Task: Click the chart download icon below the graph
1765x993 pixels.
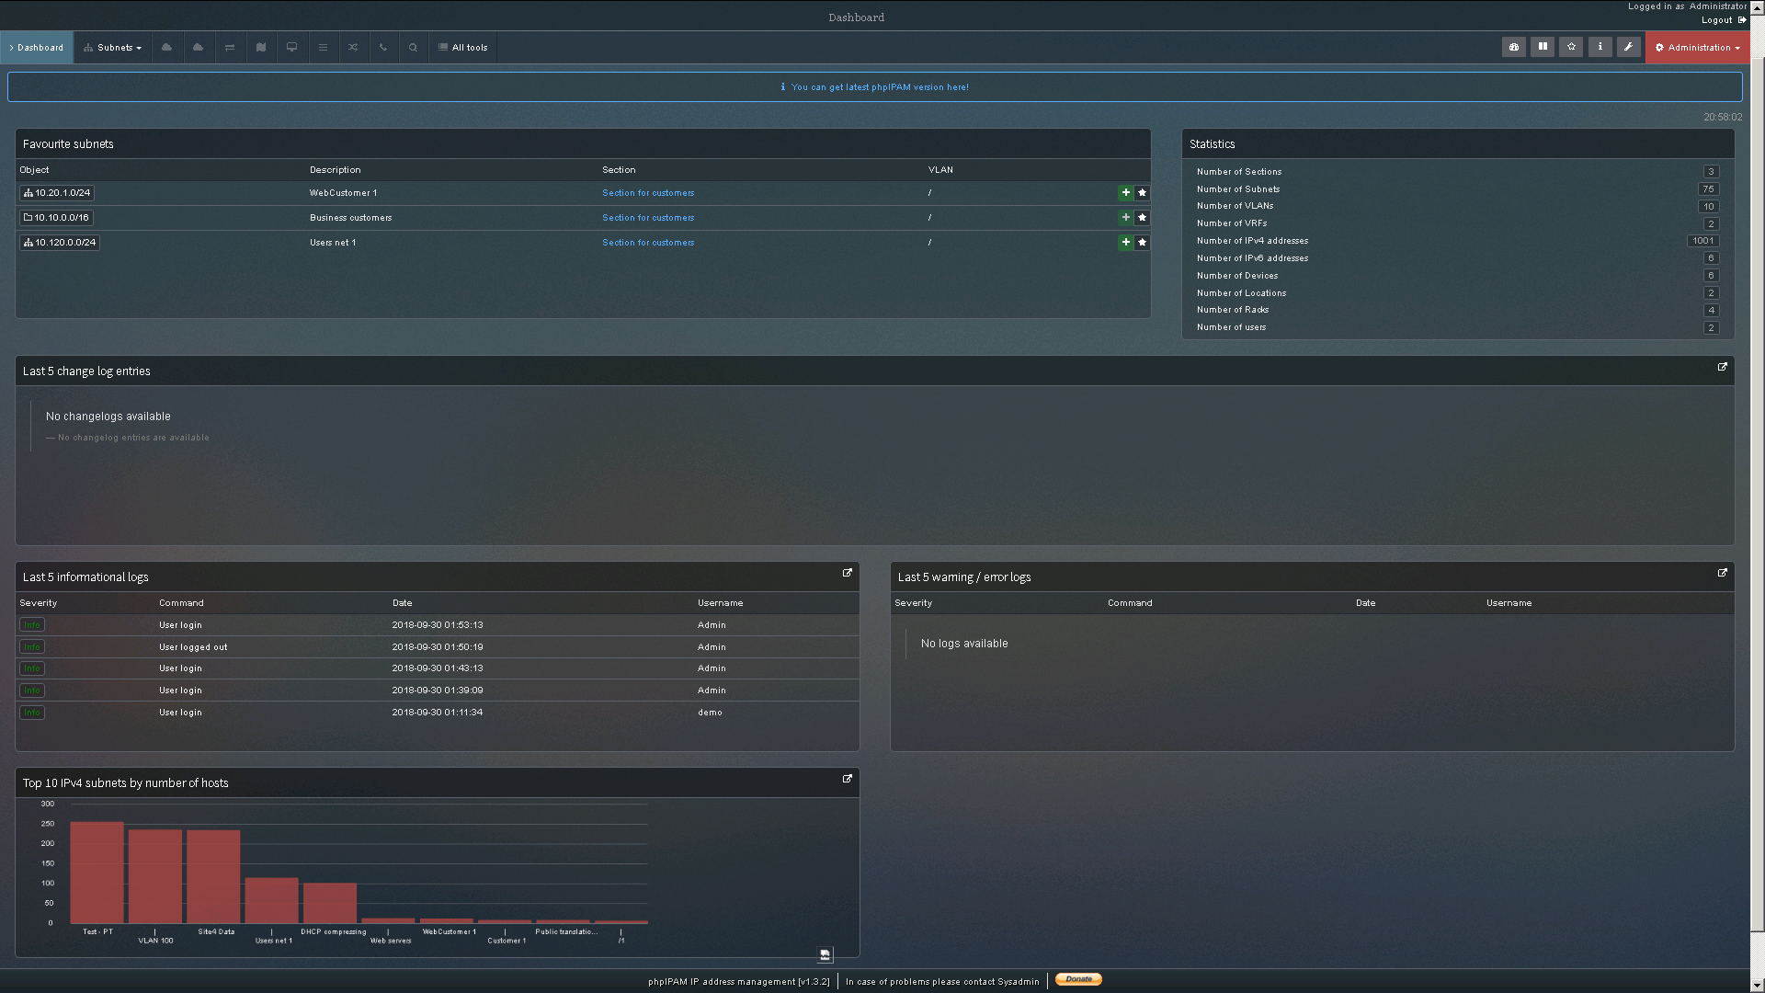Action: [825, 955]
